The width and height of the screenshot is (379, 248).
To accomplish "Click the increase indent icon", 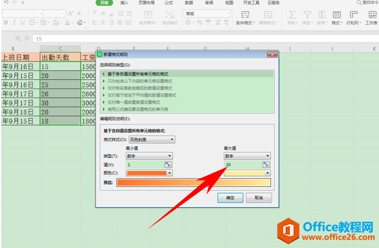I will [129, 14].
